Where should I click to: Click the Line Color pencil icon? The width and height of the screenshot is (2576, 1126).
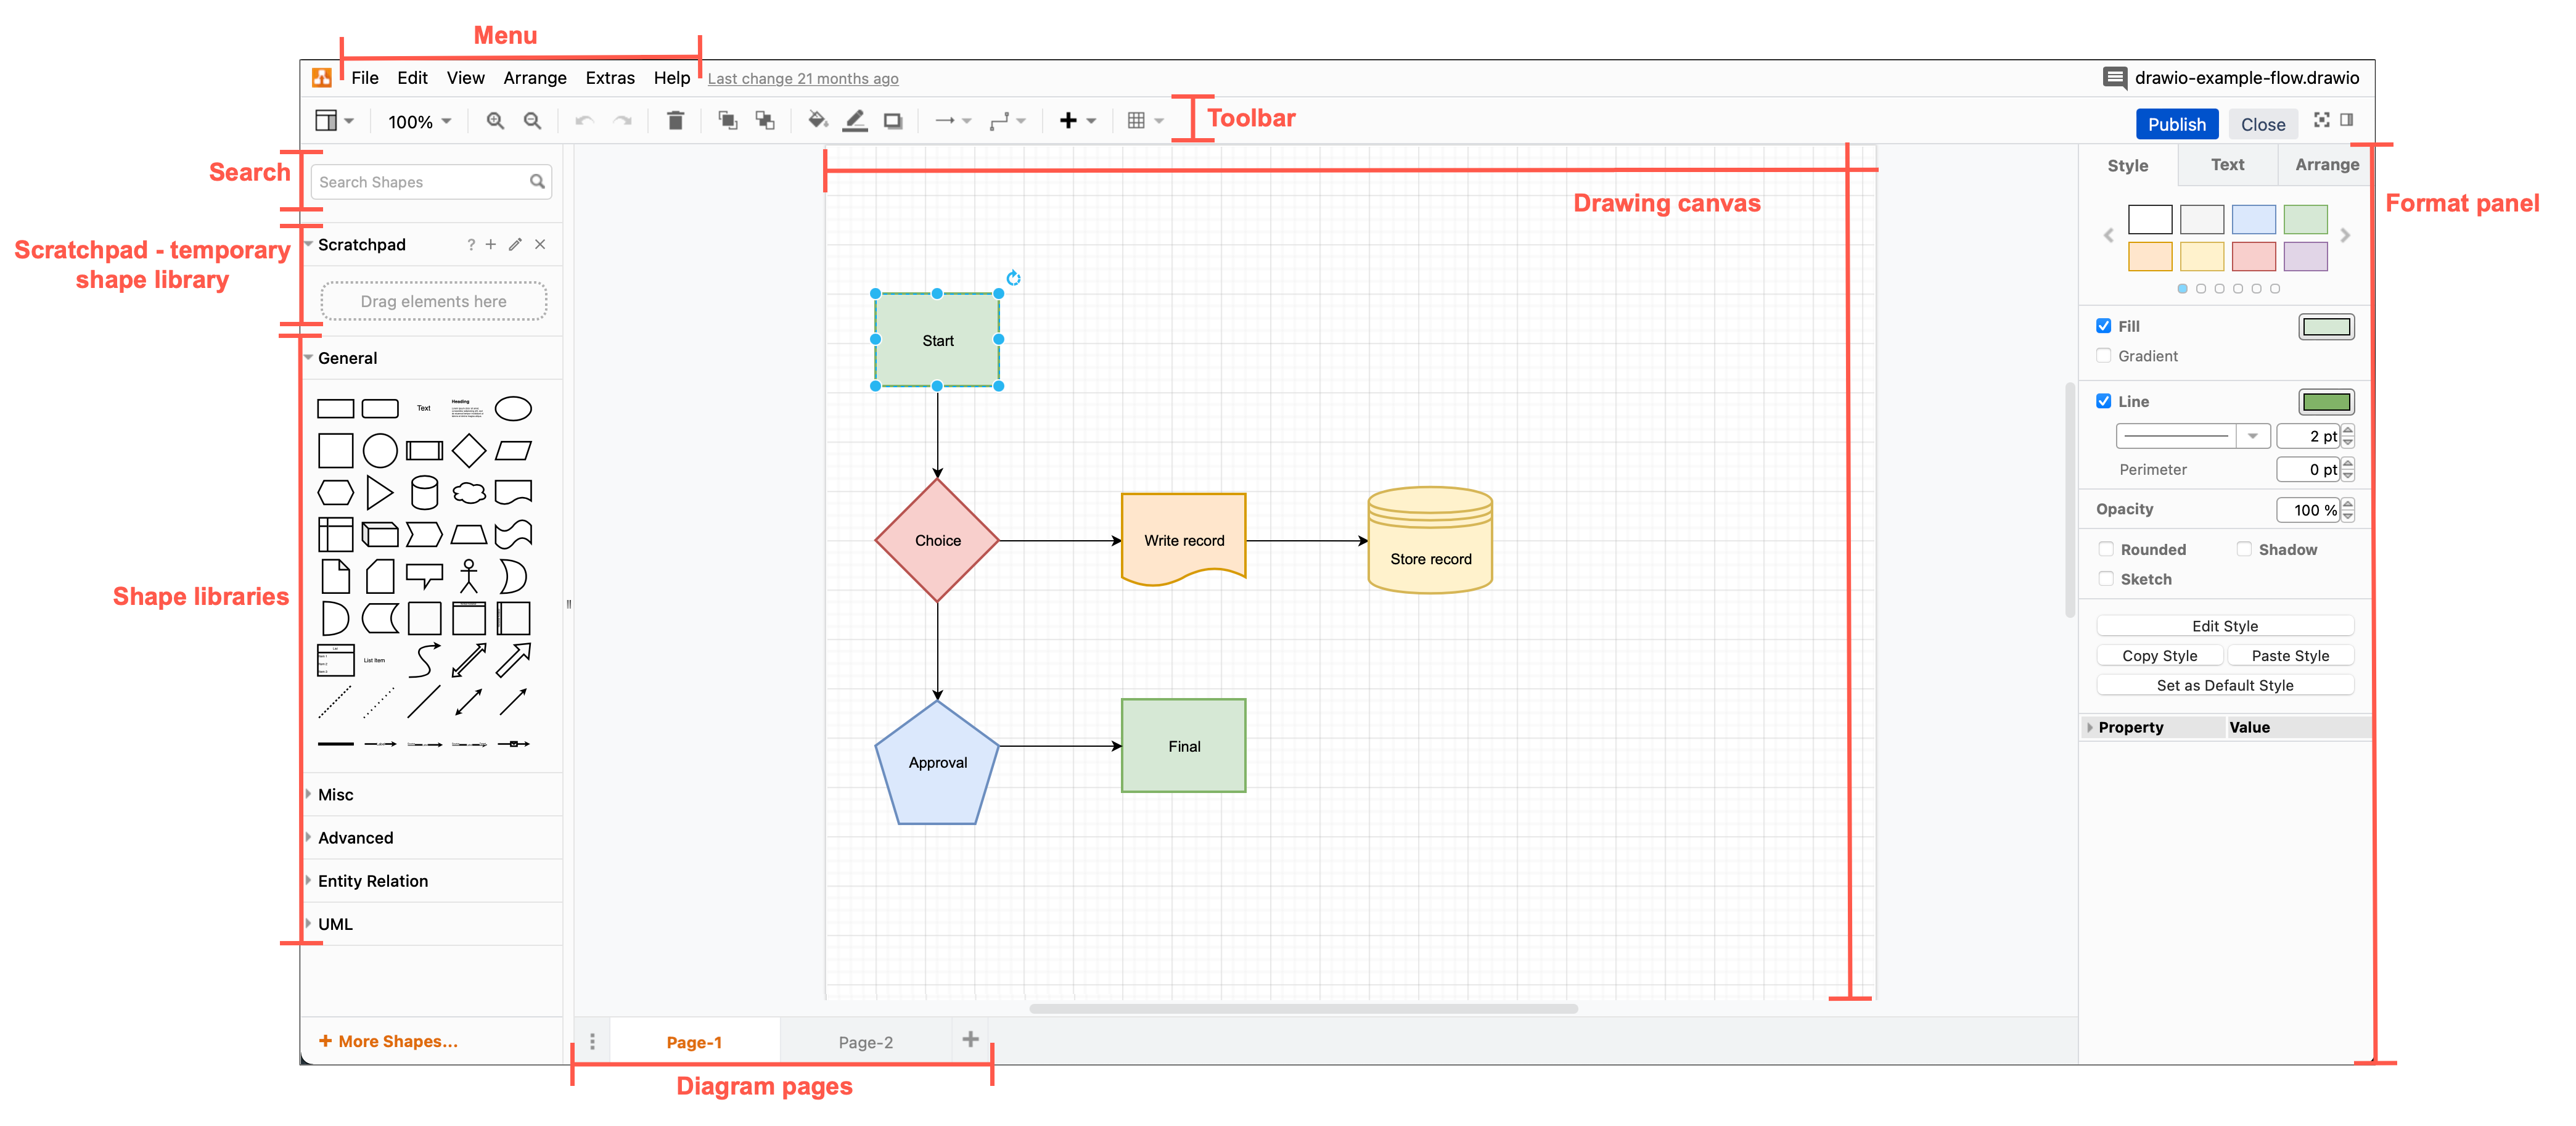click(x=856, y=120)
